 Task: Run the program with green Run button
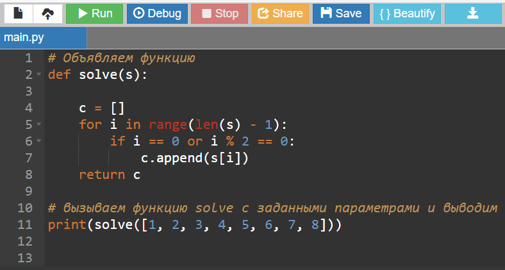(94, 13)
